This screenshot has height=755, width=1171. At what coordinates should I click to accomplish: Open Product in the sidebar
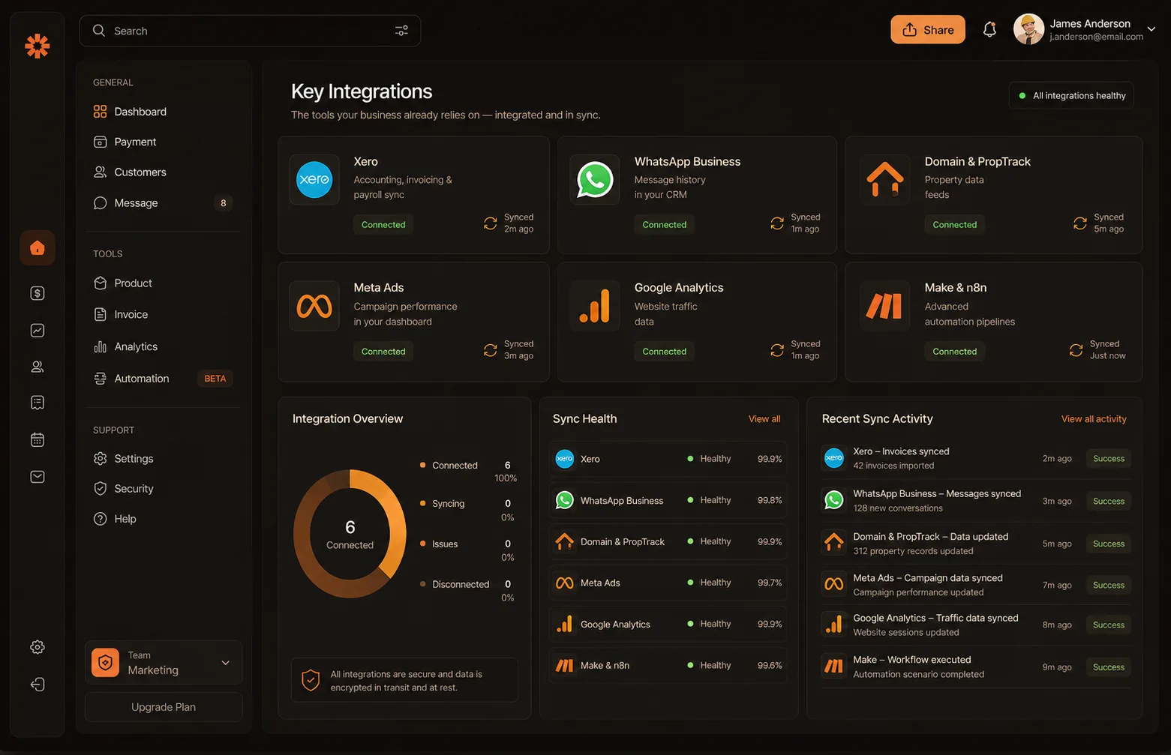click(163, 283)
